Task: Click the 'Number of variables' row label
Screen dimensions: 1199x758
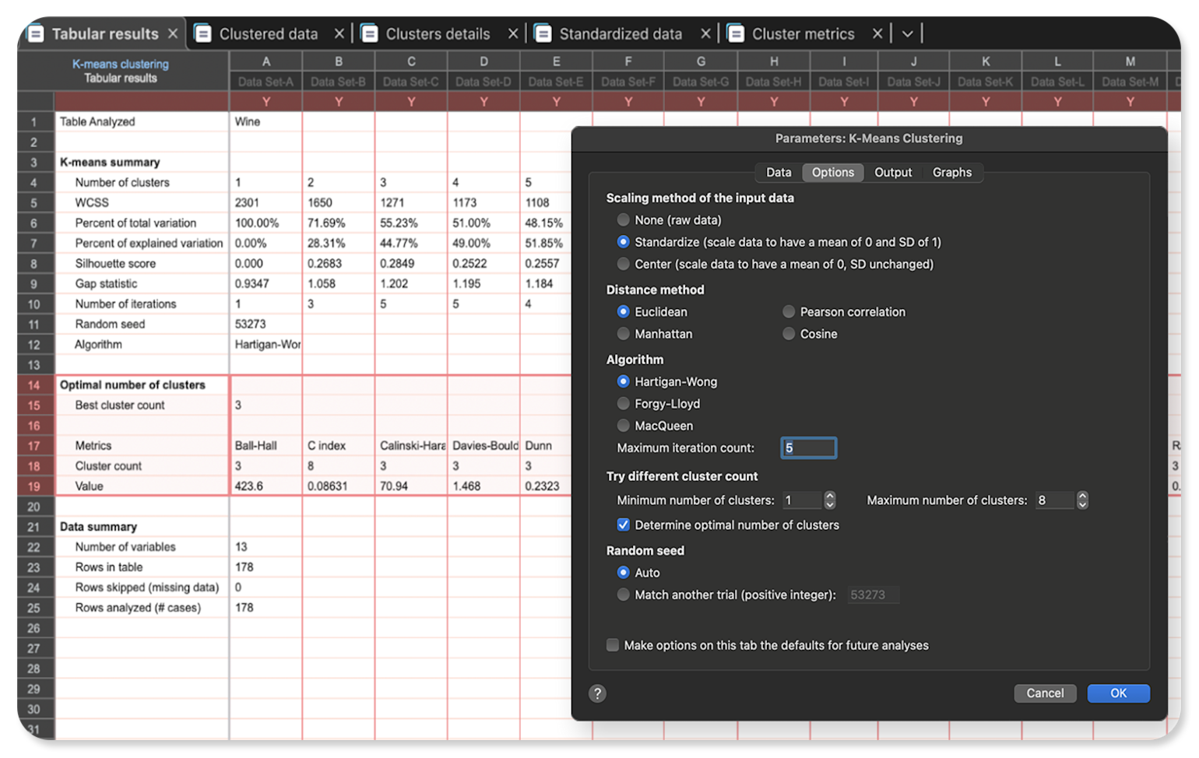Action: [125, 547]
